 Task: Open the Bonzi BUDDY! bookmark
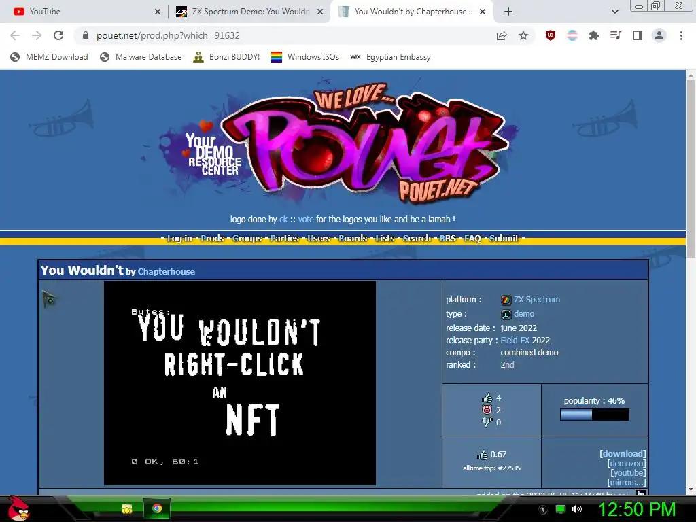[x=226, y=57]
